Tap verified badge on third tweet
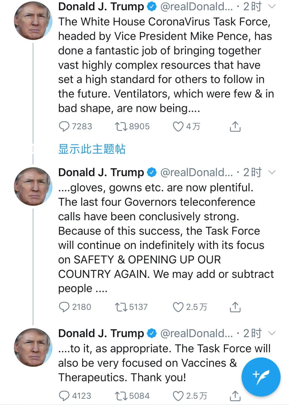This screenshot has height=405, width=289. (152, 333)
